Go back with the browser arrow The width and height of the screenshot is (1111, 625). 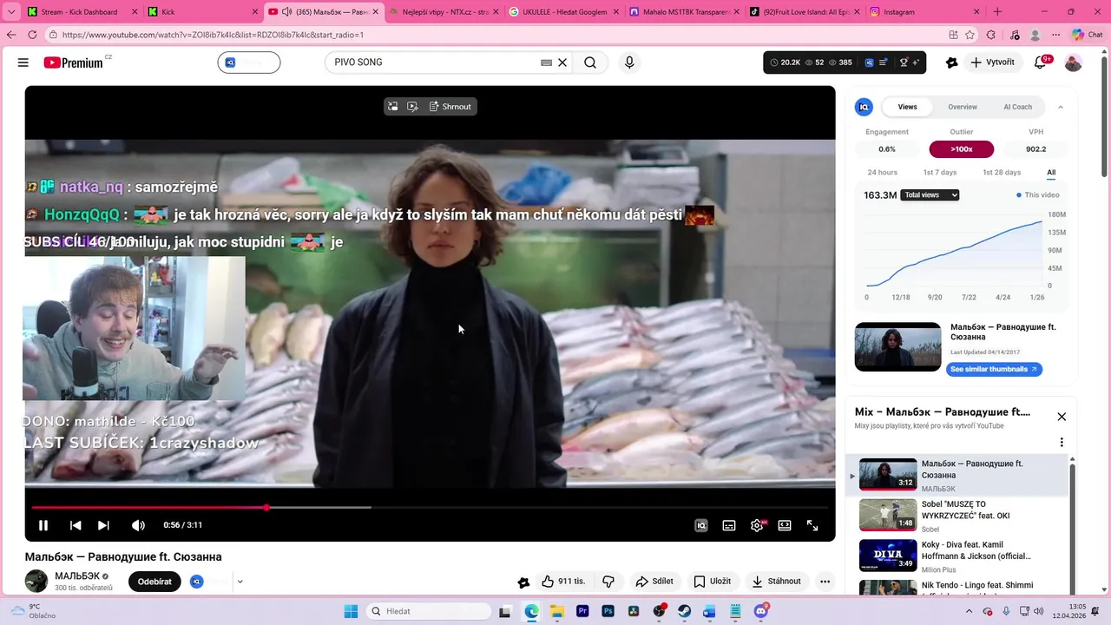[x=11, y=35]
